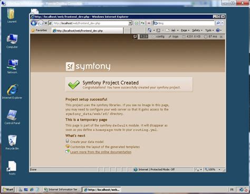Image resolution: width=250 pixels, height=194 pixels.
Task: Open the Tools menu
Action: 209,31
